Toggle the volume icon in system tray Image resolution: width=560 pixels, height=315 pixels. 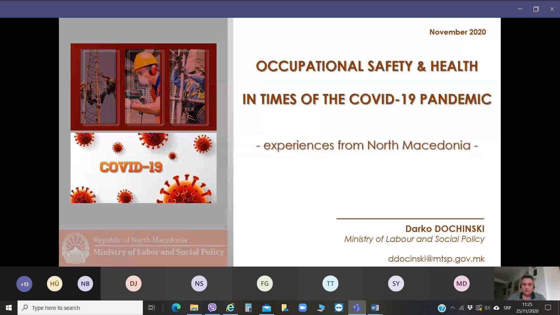coord(487,308)
